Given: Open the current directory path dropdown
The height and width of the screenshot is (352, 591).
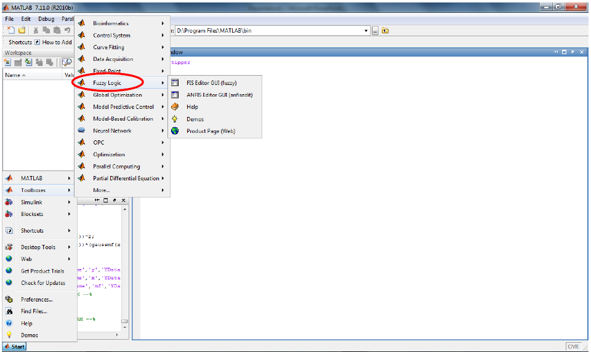Looking at the screenshot, I should [366, 31].
